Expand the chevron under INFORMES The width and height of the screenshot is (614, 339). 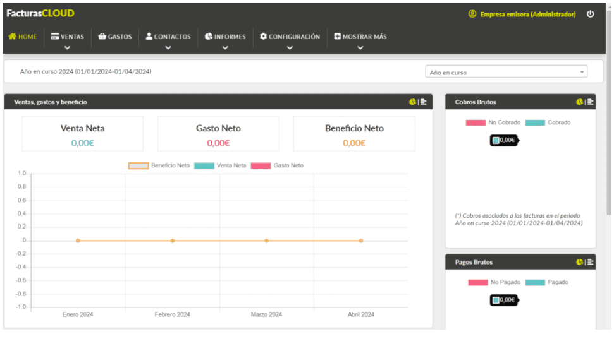225,48
